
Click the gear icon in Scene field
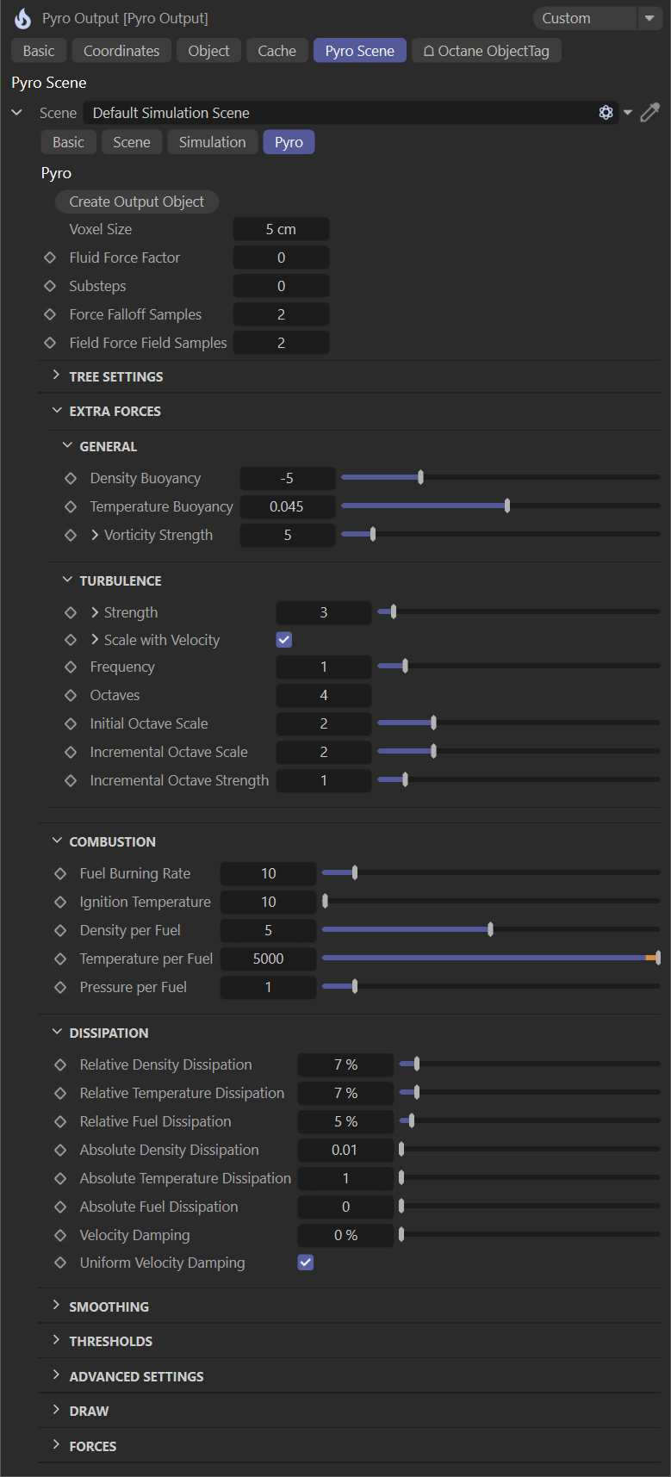(606, 113)
